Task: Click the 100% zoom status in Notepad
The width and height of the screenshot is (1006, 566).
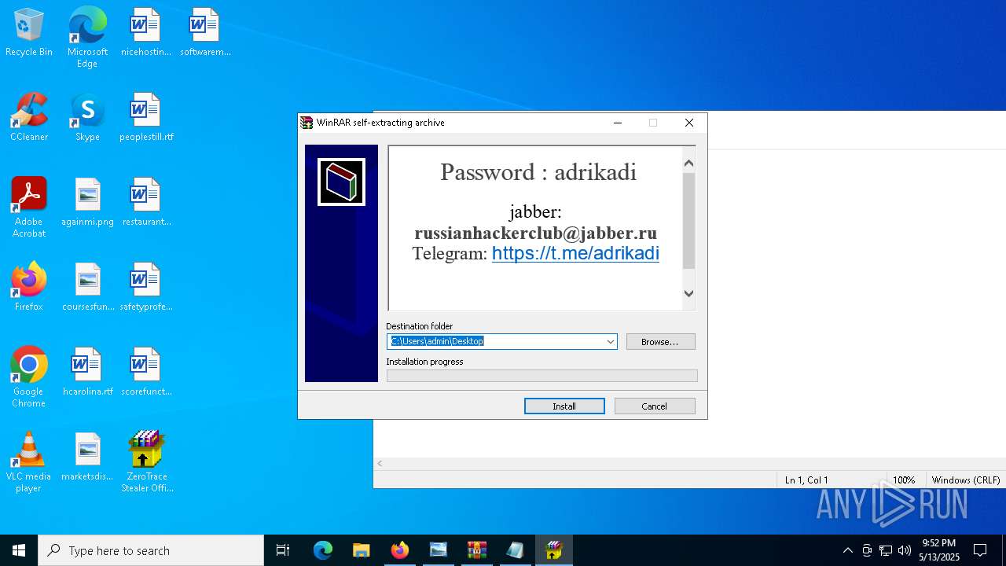Action: pos(904,480)
